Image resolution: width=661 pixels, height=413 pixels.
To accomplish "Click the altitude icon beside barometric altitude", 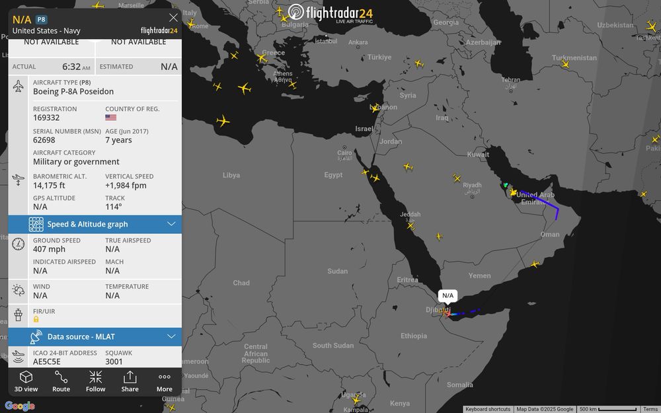I will click(18, 180).
